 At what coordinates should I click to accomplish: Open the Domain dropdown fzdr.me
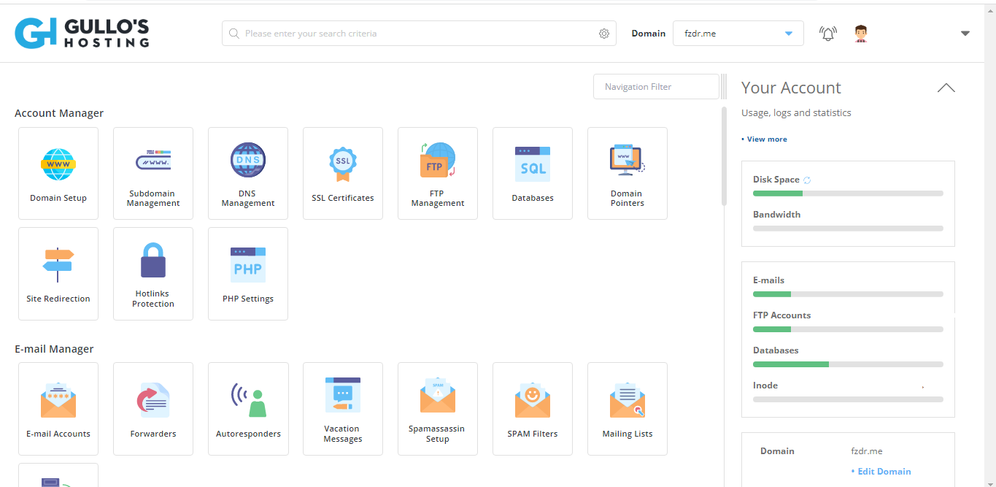pos(738,34)
